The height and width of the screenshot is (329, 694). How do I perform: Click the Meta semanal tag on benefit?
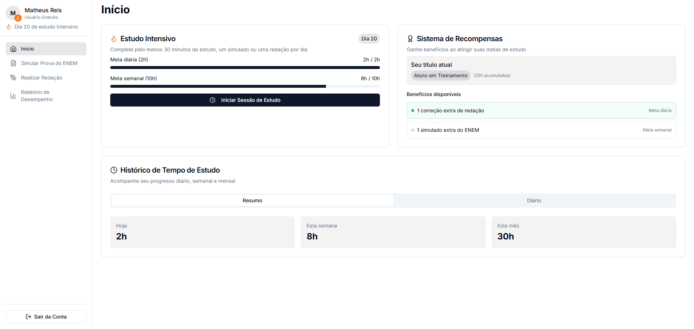point(657,130)
